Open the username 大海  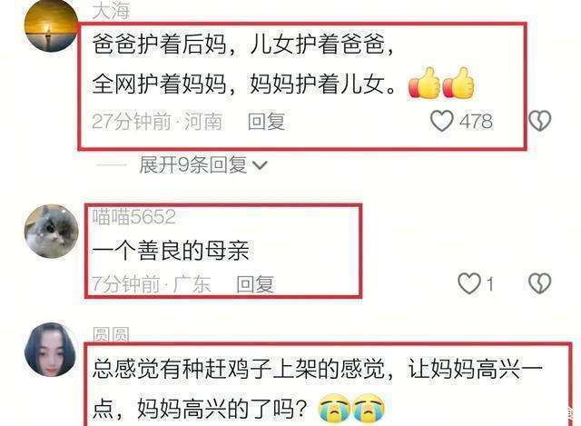[x=111, y=10]
